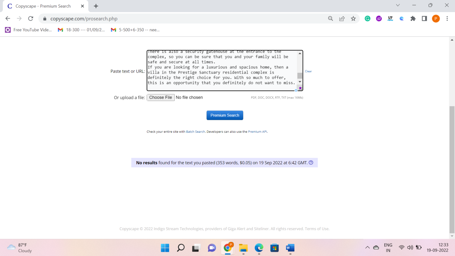
Task: Open the ENG IN language switcher
Action: coord(388,248)
